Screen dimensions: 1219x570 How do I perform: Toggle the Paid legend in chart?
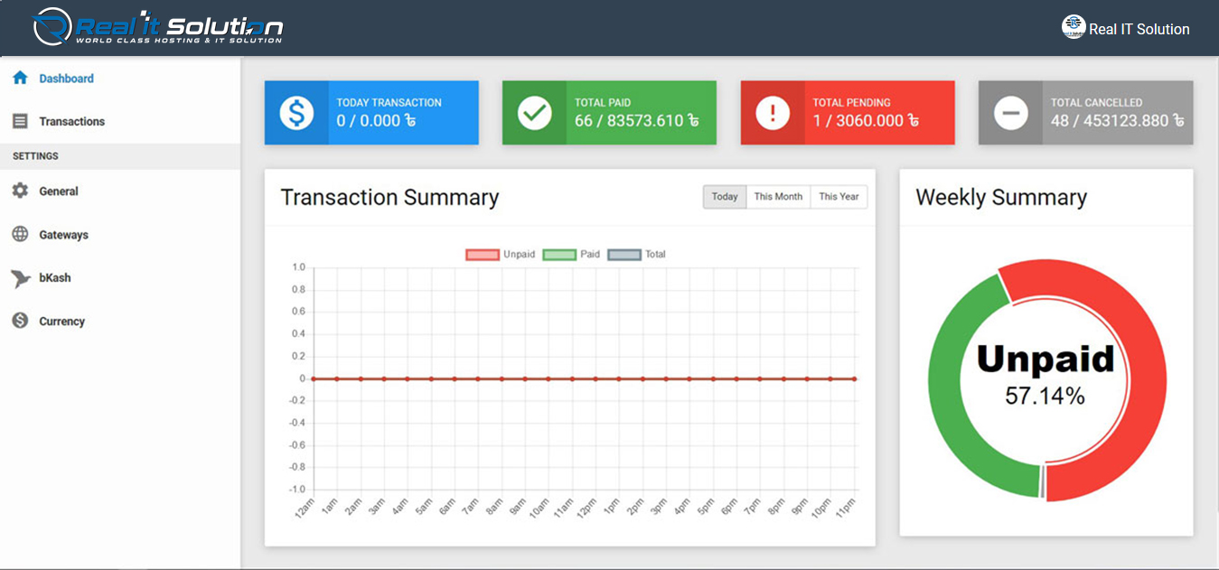[x=558, y=255]
